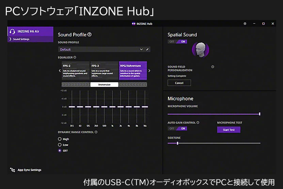Click Cancel under Sound Field Personalization
Image resolution: width=283 pixels, height=189 pixels.
(x=179, y=83)
